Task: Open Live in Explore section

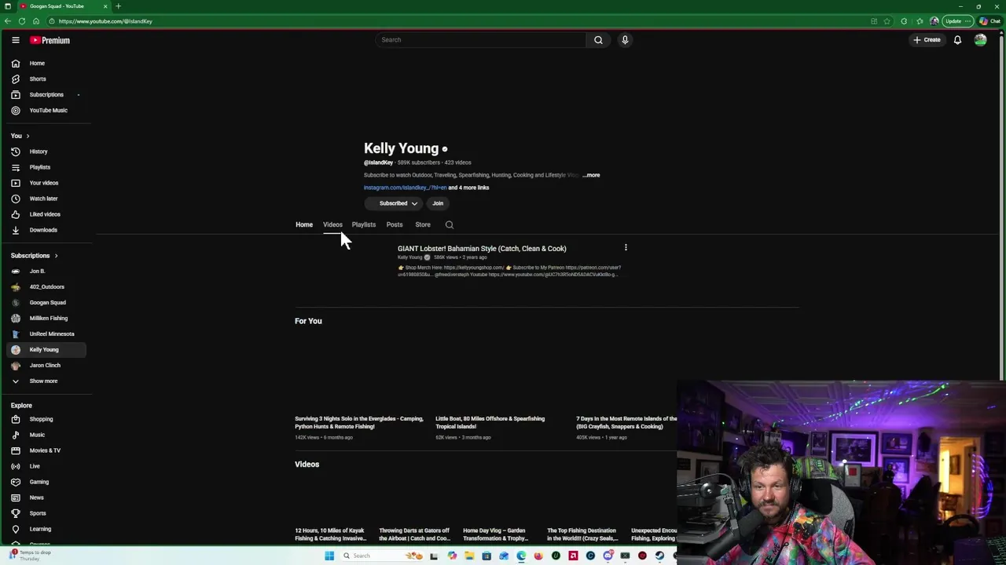Action: (x=35, y=466)
